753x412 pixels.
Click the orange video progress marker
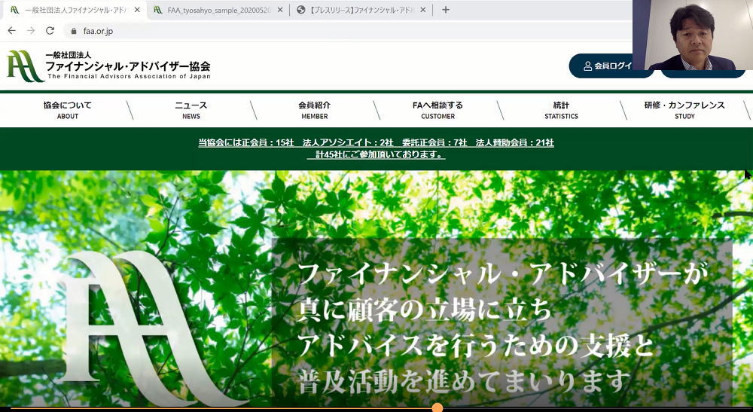[x=437, y=408]
